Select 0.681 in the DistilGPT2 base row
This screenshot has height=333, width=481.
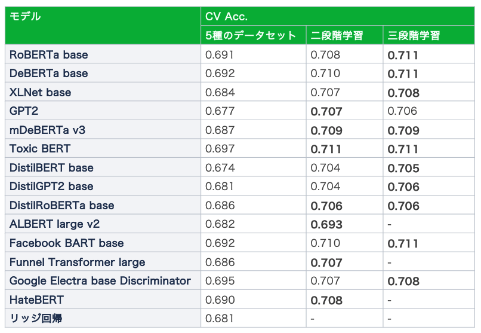220,186
